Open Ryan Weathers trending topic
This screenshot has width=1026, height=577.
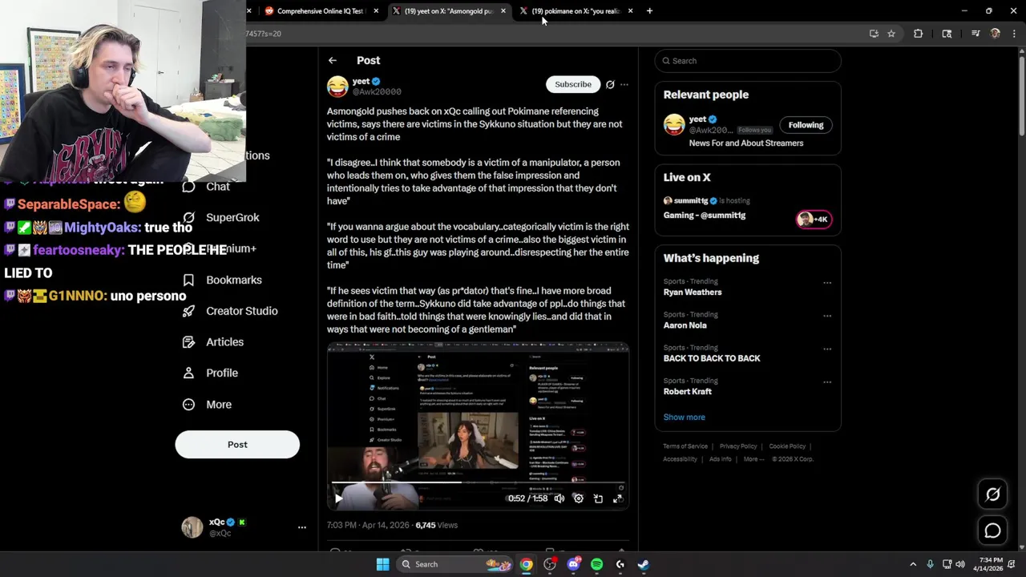[x=693, y=293]
